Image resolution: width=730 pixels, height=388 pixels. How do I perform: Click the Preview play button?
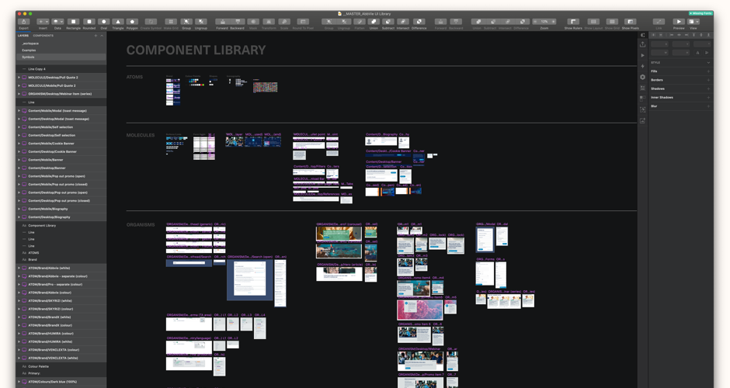coord(679,23)
